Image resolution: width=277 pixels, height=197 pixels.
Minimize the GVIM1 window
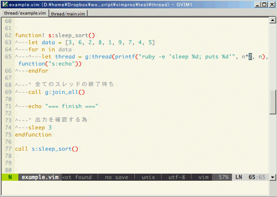click(x=257, y=5)
